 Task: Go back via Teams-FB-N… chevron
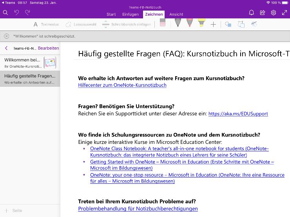(6, 48)
